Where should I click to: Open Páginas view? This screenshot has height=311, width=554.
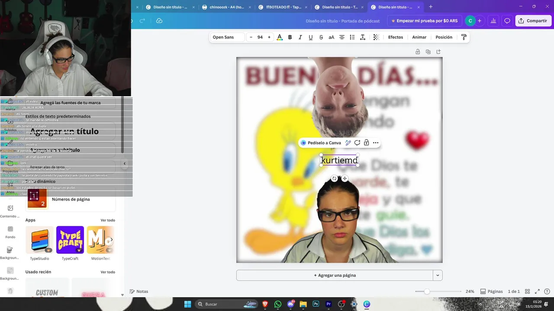(492, 292)
